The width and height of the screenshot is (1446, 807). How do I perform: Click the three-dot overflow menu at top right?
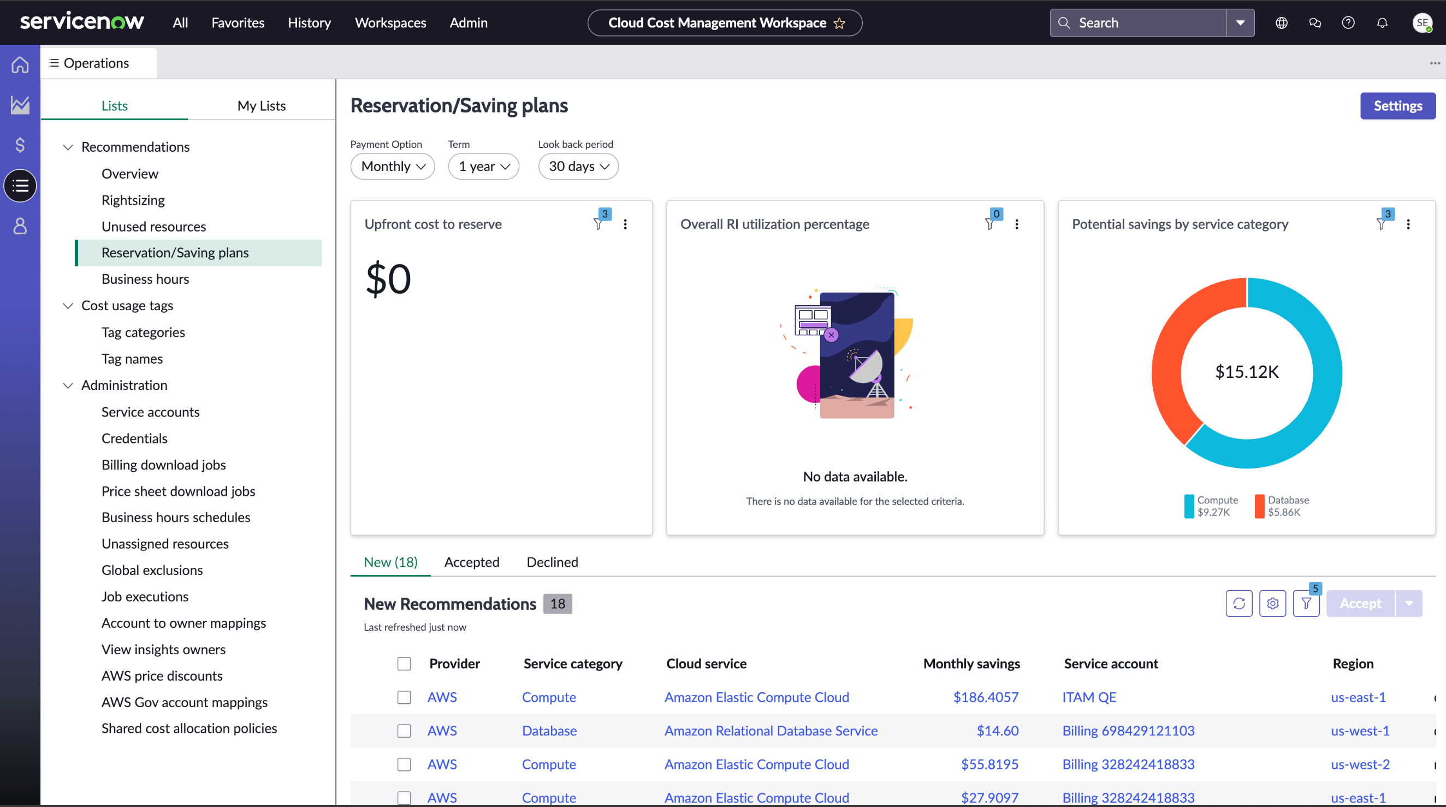[x=1435, y=63]
